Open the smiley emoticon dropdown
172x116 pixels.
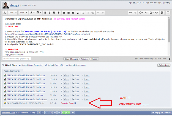tap(141, 13)
